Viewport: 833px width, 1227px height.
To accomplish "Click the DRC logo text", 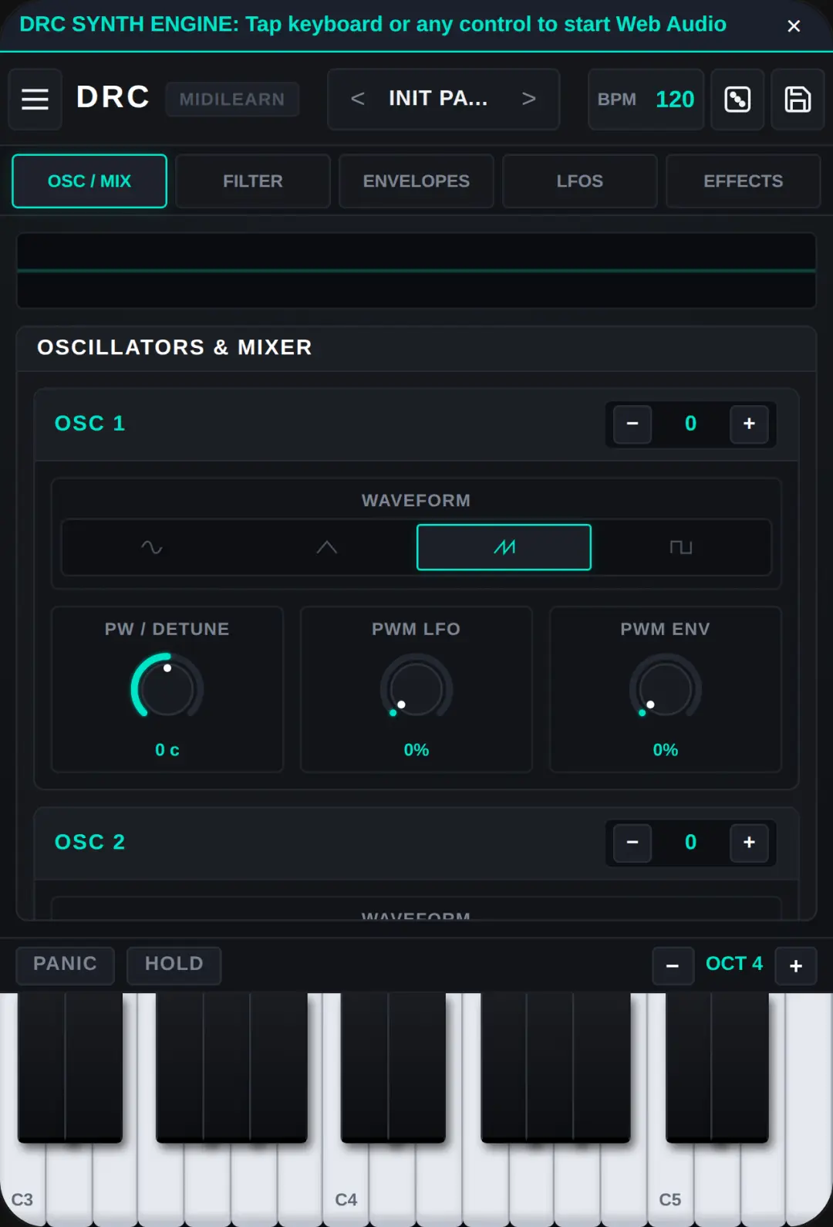I will click(x=113, y=97).
